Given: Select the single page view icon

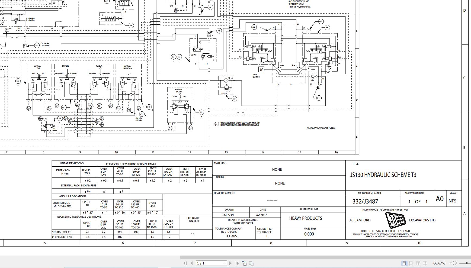Looking at the screenshot, I should click(404, 263).
